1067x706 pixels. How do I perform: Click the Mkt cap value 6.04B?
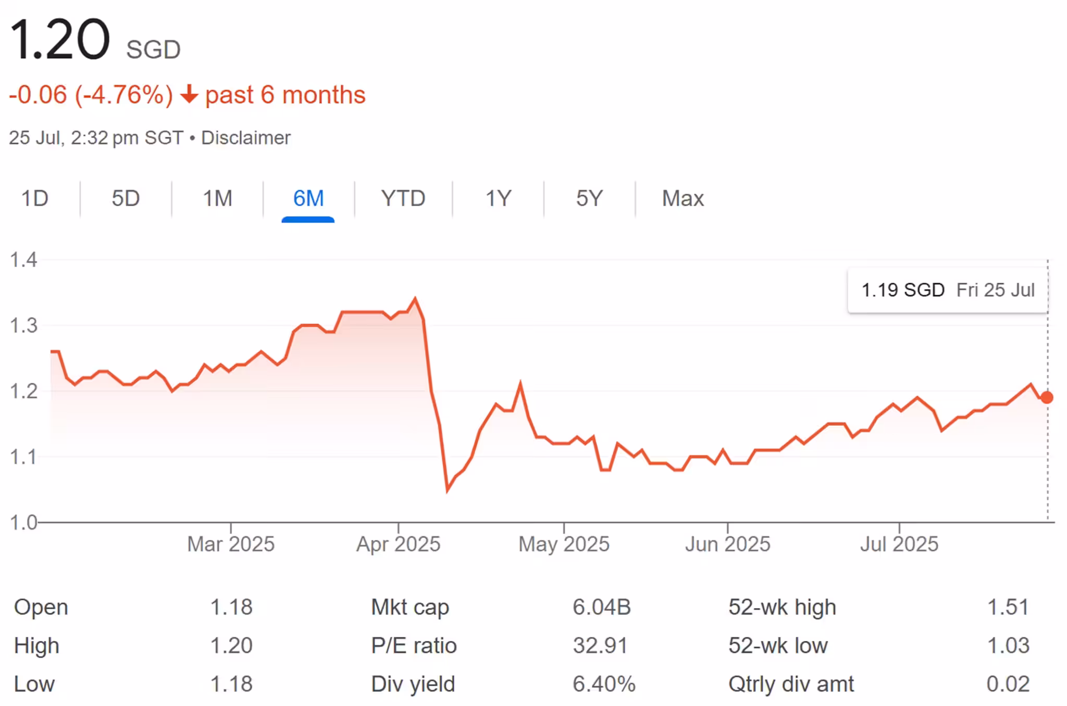[602, 607]
